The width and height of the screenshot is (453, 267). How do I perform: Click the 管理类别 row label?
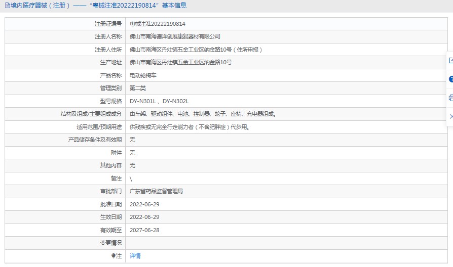coord(111,88)
